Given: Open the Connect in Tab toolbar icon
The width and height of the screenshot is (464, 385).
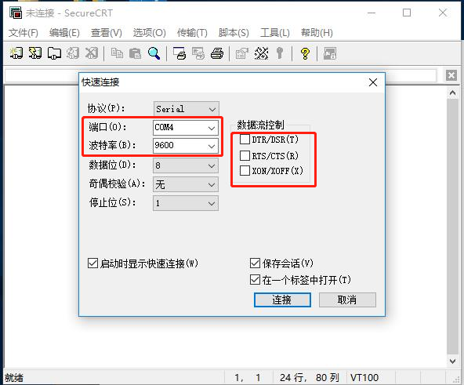Looking at the screenshot, I should (x=54, y=53).
